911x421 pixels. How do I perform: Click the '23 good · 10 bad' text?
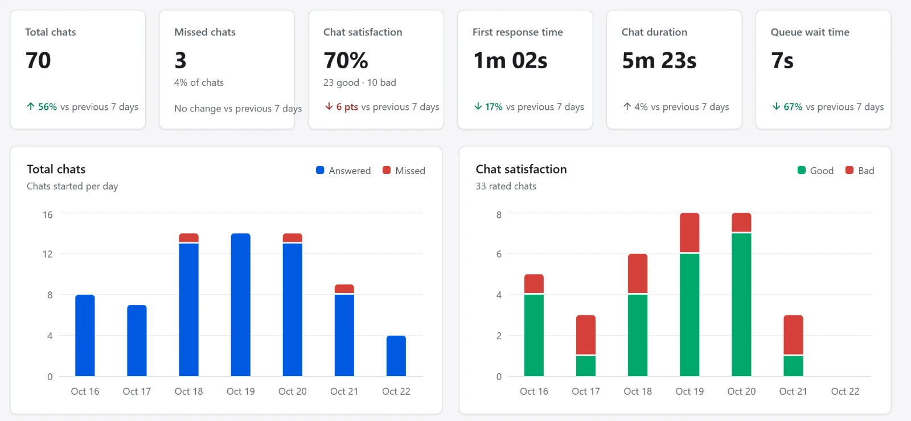click(x=360, y=82)
